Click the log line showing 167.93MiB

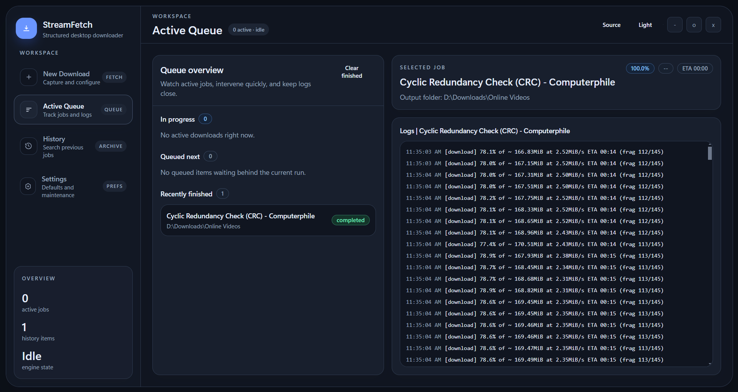coord(535,256)
